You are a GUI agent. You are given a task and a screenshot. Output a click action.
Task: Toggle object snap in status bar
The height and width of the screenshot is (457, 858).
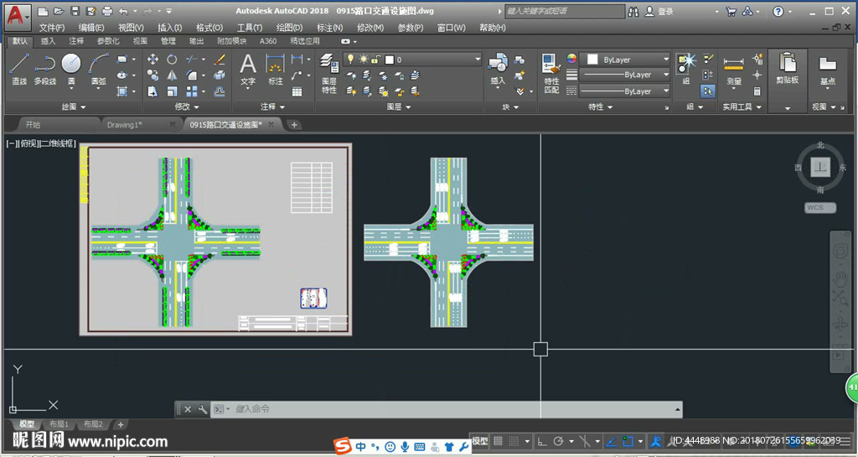tap(628, 441)
